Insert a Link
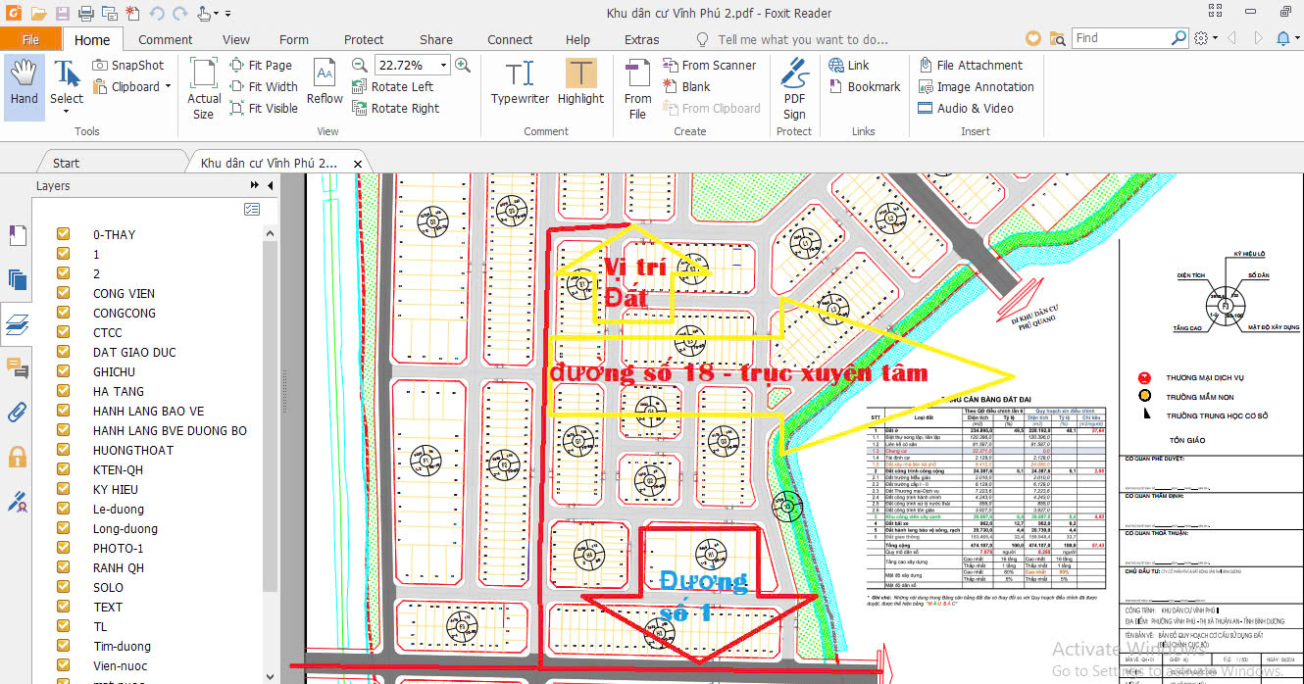This screenshot has width=1304, height=684. [849, 65]
